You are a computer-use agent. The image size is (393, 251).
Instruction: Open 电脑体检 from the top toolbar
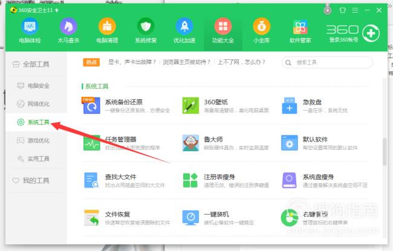tap(30, 31)
